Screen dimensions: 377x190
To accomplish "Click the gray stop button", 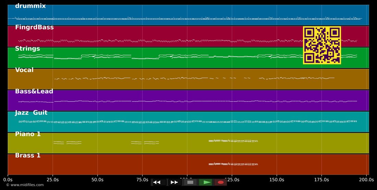I will pos(190,182).
